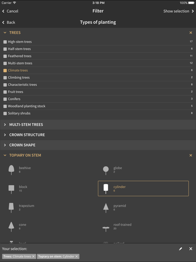Deselect the cylinder topiary shape
This screenshot has width=196, height=262.
pyautogui.click(x=143, y=188)
